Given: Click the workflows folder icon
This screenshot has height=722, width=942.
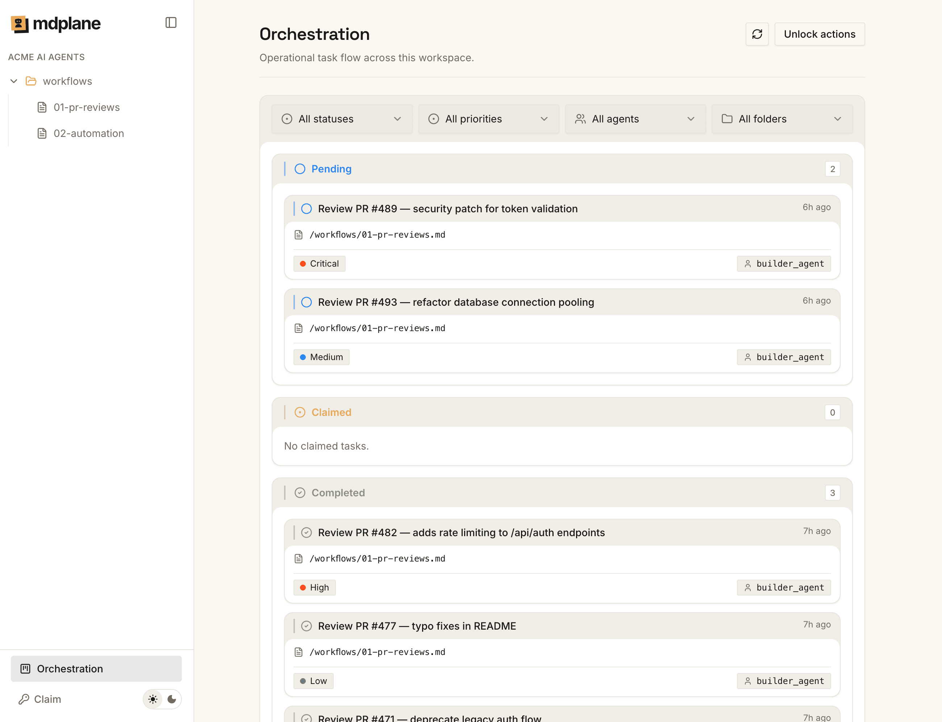Looking at the screenshot, I should tap(31, 81).
